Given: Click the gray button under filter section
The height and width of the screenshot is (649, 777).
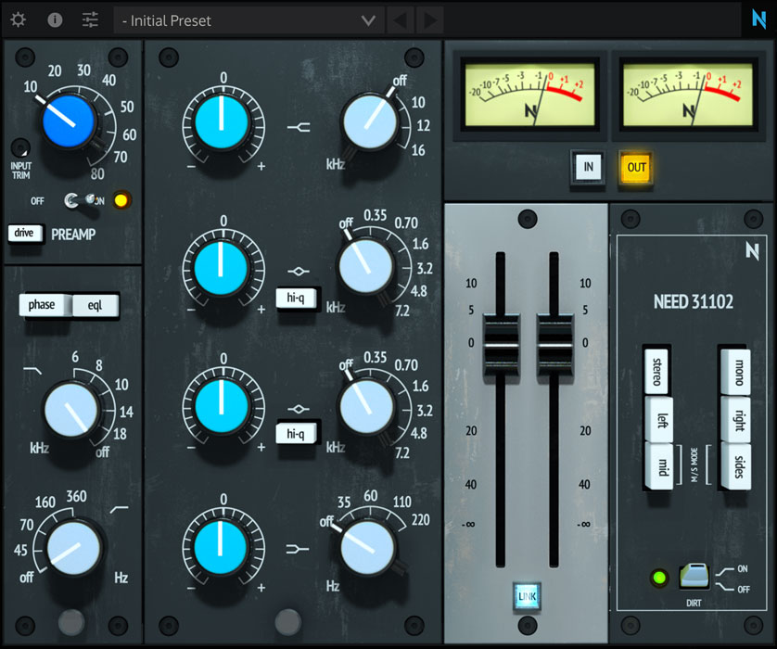Looking at the screenshot, I should coord(71,622).
